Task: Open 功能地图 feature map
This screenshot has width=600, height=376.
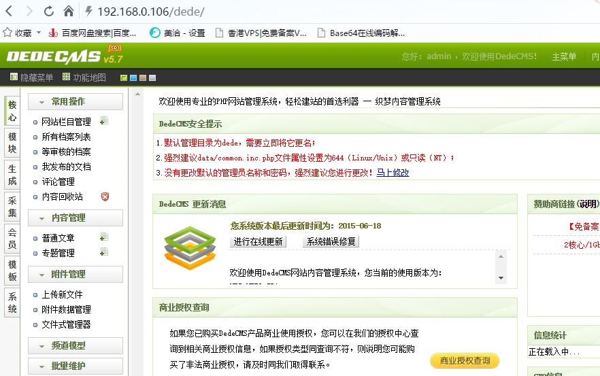Action: coord(84,78)
